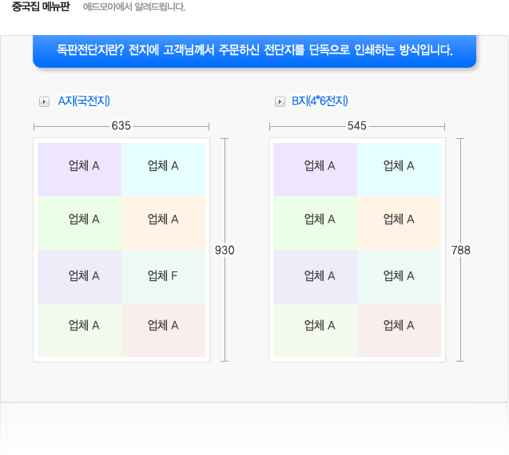Open the B지(4*6전지) heading link
This screenshot has height=455, width=509.
(320, 101)
